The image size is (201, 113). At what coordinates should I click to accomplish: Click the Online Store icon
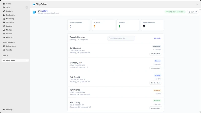[4, 46]
